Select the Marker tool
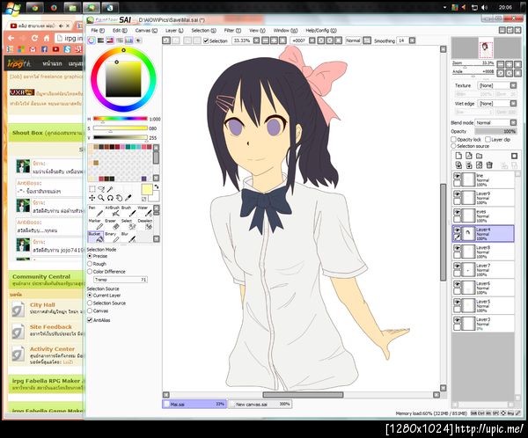528x438 pixels. point(96,224)
